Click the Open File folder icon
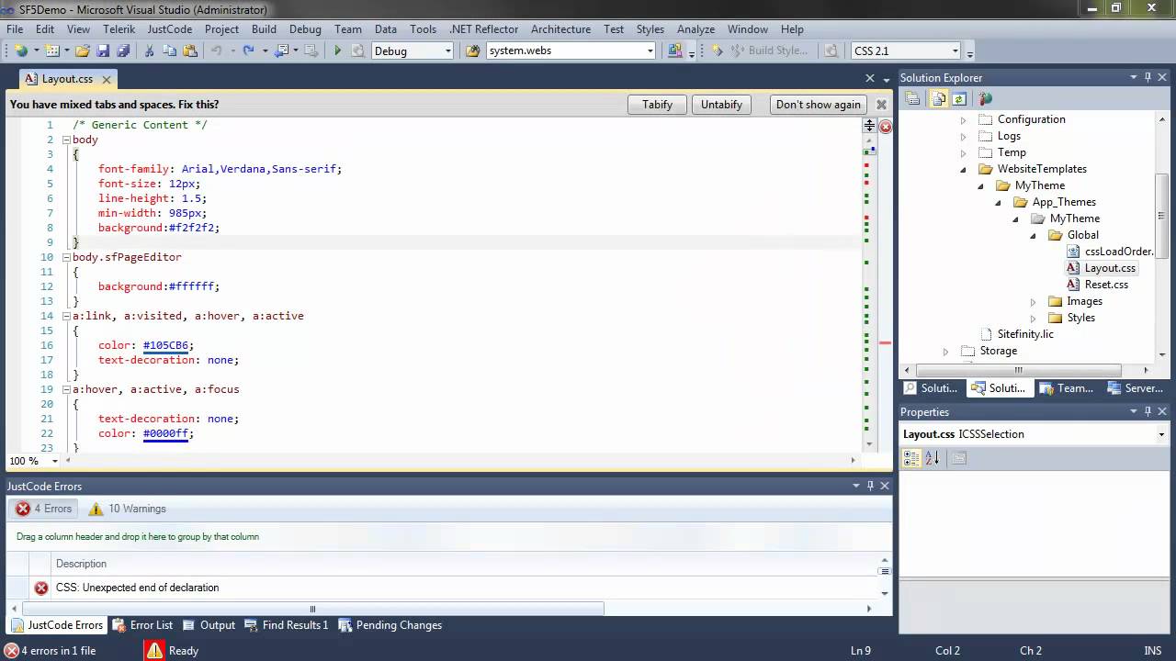1176x661 pixels. click(x=83, y=51)
